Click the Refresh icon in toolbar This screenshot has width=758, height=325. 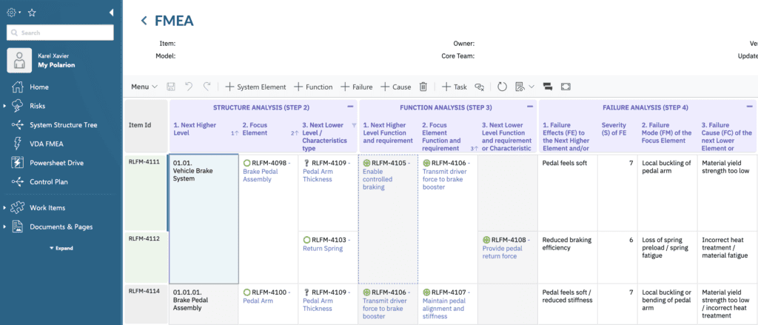pos(502,87)
